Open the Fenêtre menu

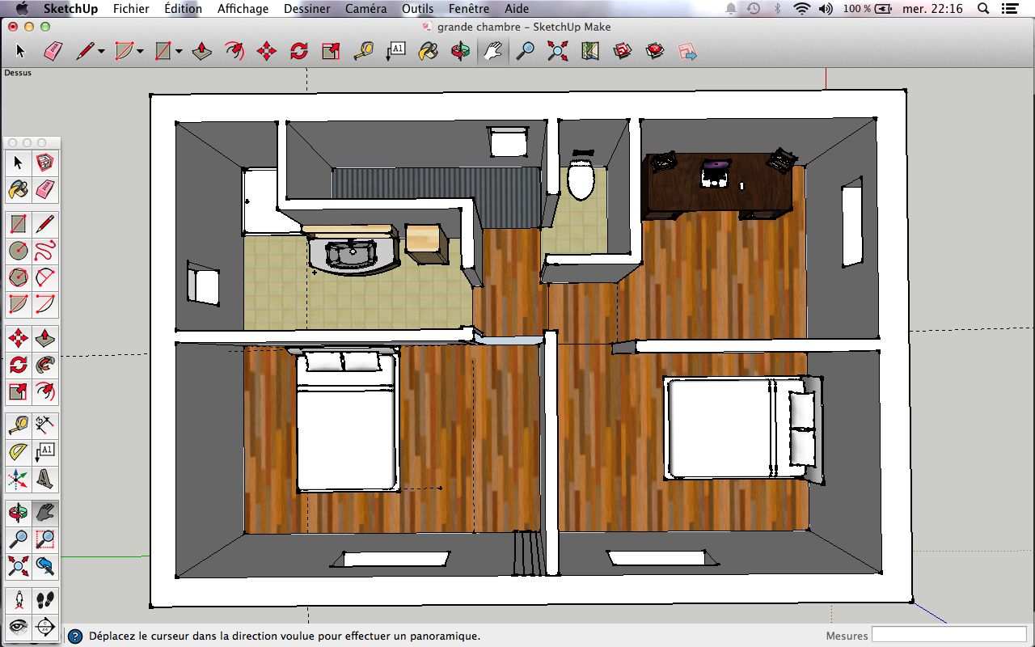tap(468, 9)
